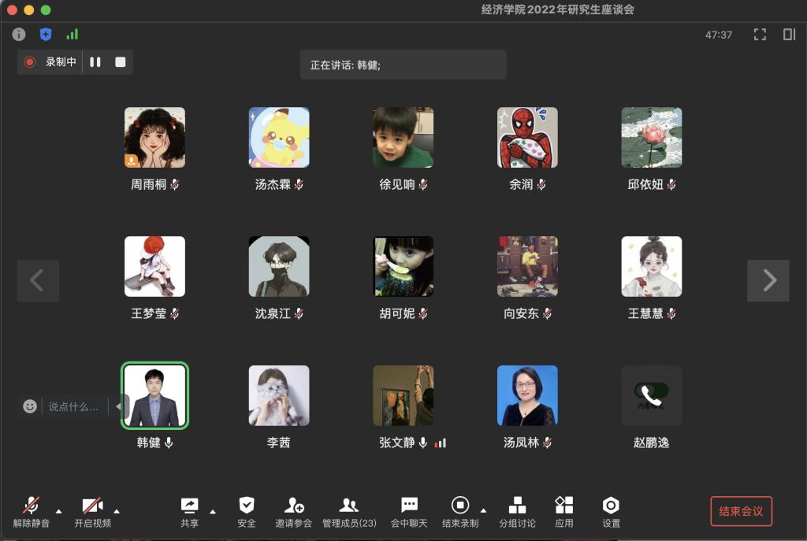Enter full screen mode
Screen dimensions: 807x541
(x=760, y=35)
